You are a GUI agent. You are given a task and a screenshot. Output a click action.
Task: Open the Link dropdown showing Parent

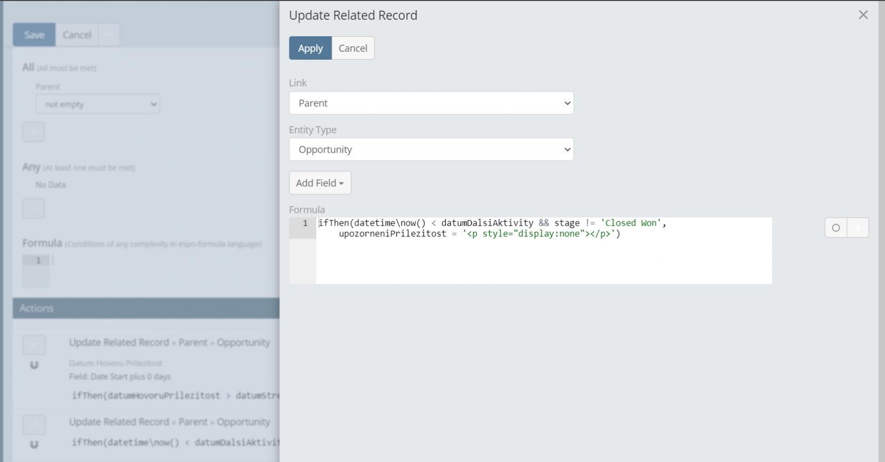coord(431,103)
